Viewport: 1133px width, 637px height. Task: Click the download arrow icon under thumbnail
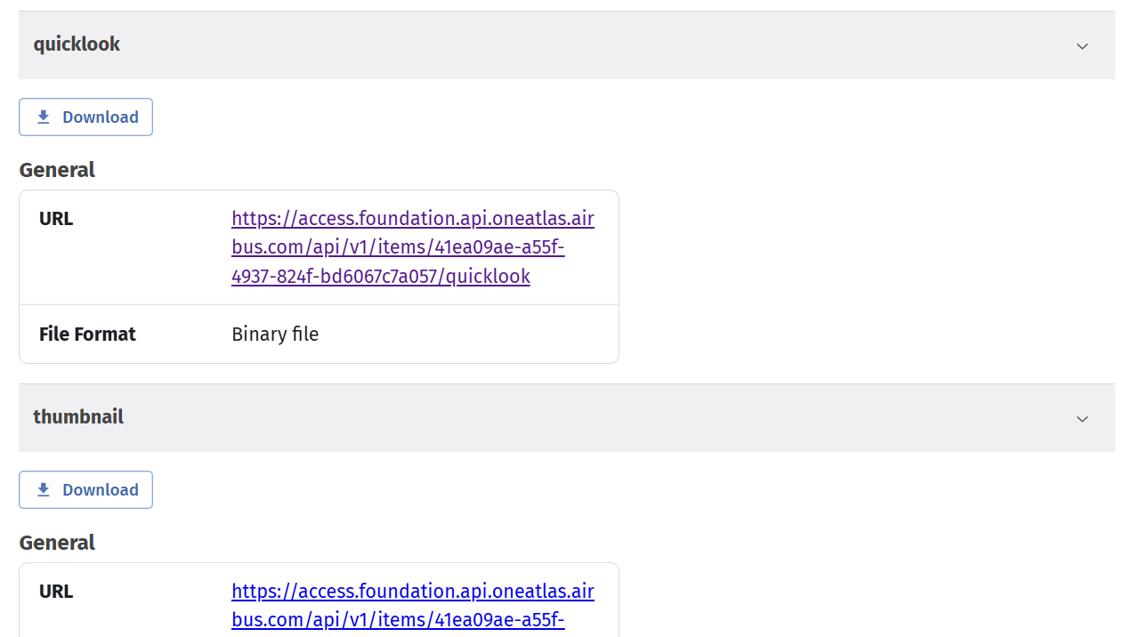pyautogui.click(x=44, y=490)
